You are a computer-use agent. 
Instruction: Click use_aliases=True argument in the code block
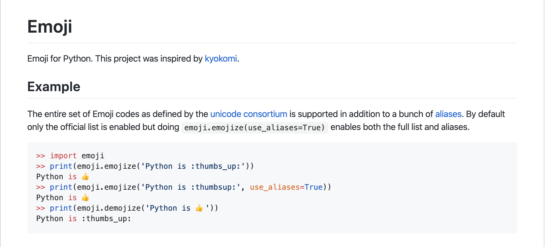click(x=286, y=187)
